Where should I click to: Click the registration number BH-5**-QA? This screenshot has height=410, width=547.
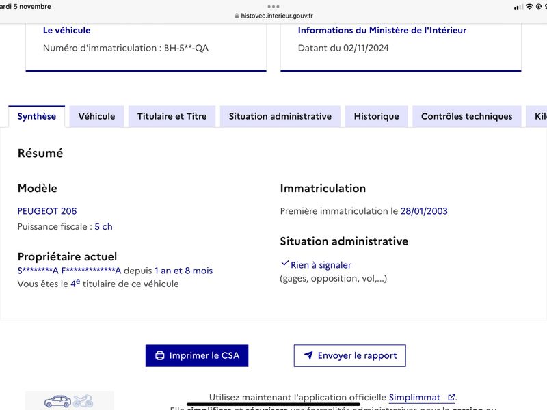186,48
